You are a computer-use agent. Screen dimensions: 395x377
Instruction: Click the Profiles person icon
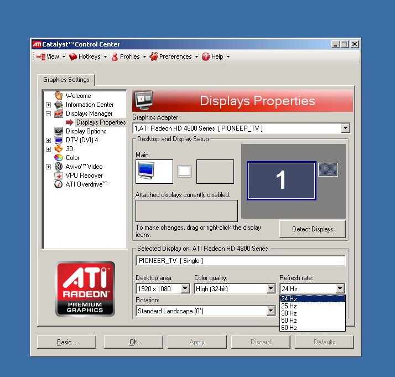click(115, 56)
